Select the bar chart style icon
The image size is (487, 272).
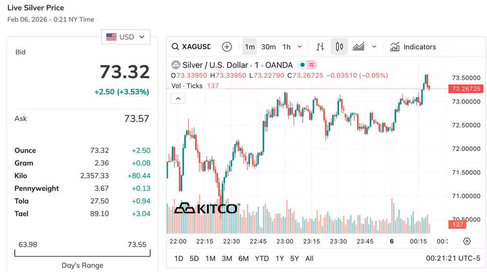tap(320, 47)
